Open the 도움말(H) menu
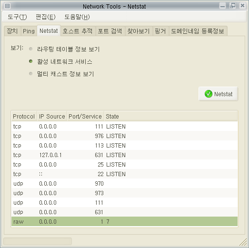Screen dimensions: 249x248 tap(77, 17)
